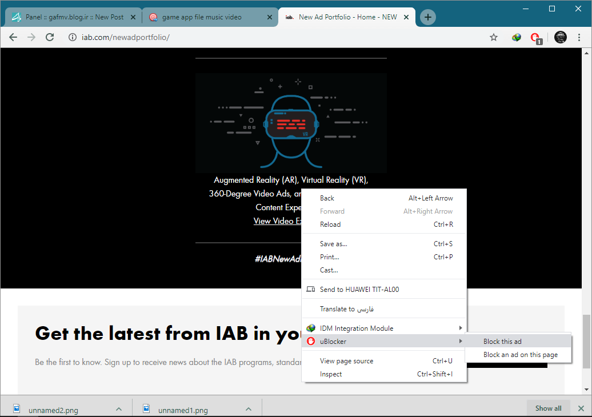Bookmark this page with the star icon
Viewport: 592px width, 417px height.
point(494,37)
